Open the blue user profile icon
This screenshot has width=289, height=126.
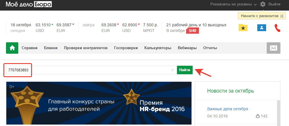pyautogui.click(x=262, y=28)
